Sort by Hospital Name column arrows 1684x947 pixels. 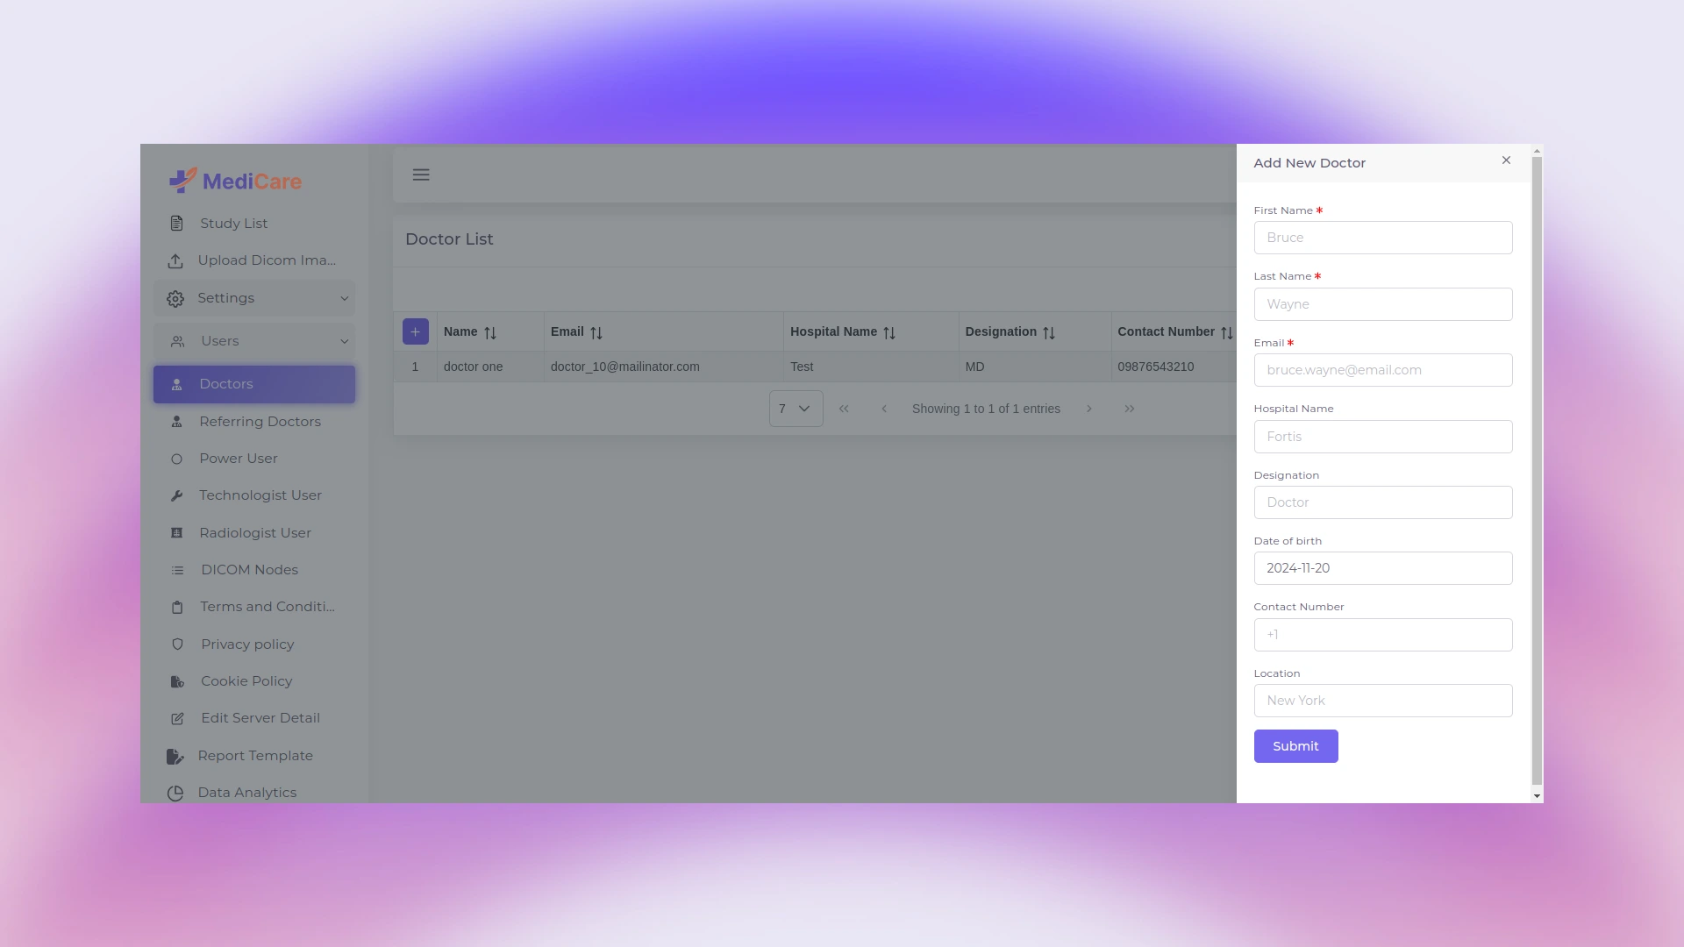[889, 332]
